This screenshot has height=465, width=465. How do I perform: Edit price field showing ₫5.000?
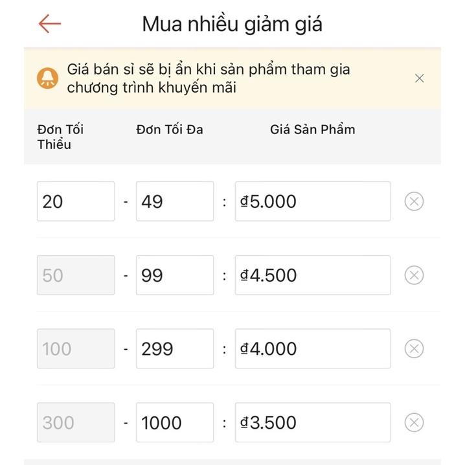point(313,201)
